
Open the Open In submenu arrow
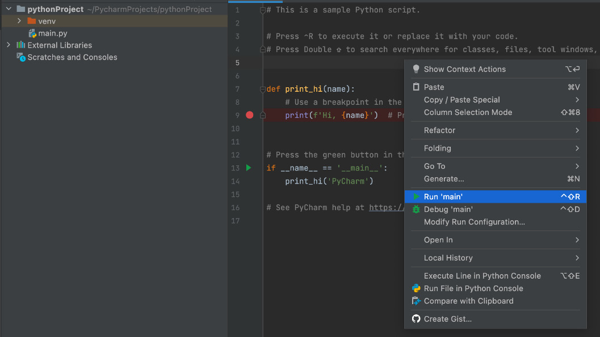(577, 240)
